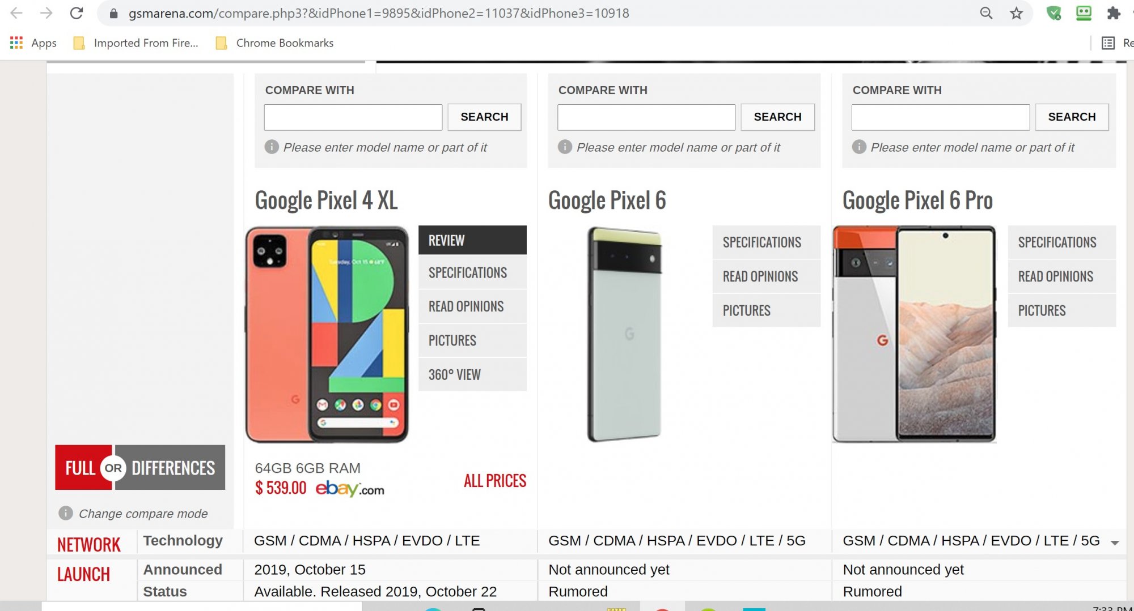Click the URL in the address bar
1134x611 pixels.
379,13
